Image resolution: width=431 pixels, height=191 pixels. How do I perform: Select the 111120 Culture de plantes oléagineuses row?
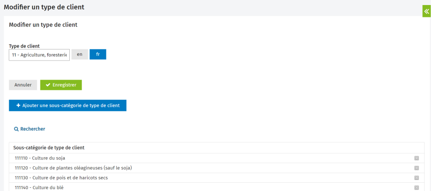click(73, 168)
